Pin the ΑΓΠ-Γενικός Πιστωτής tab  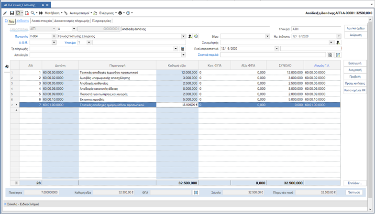[x=43, y=5]
